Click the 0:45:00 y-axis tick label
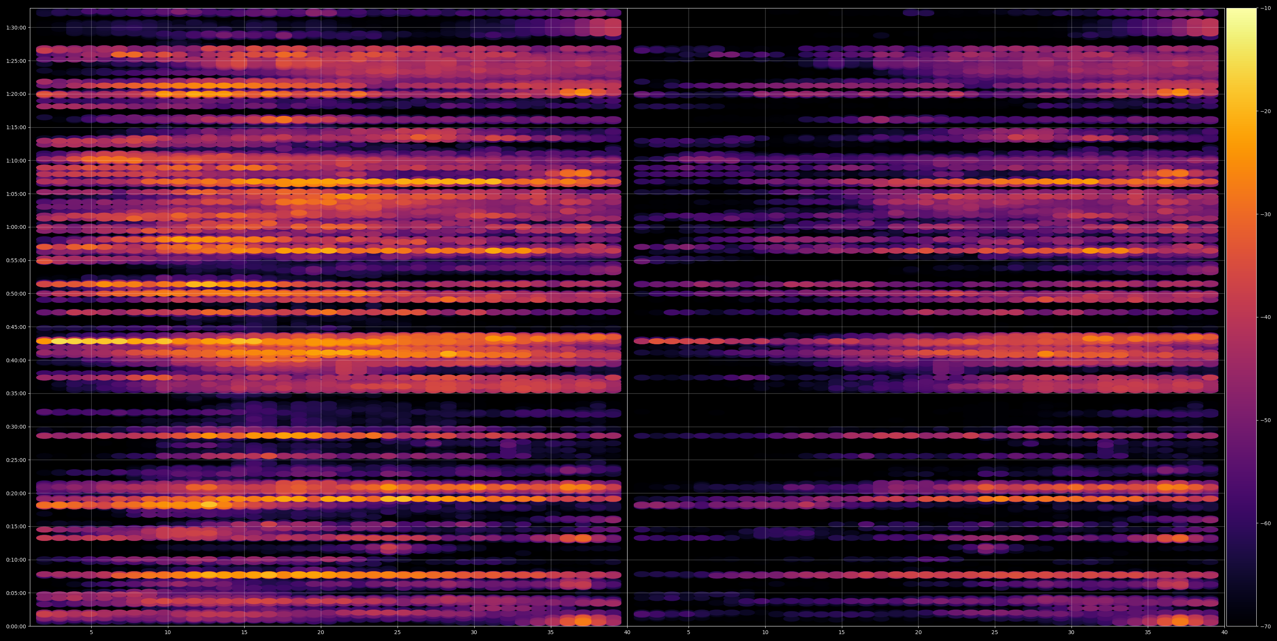Screen dimensions: 1277x641 click(x=16, y=327)
